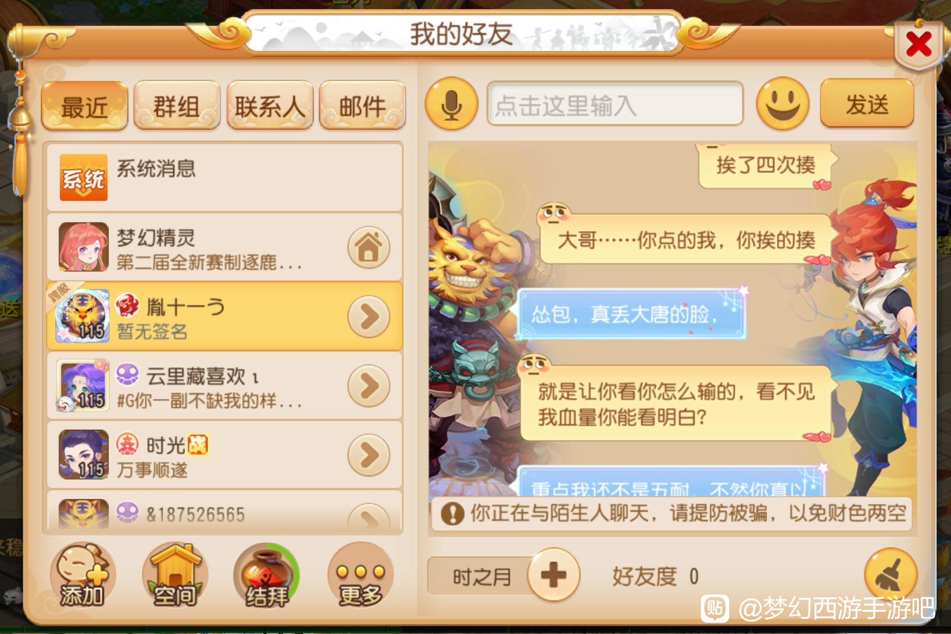
Task: Click the plus button next to 时之月
Action: click(x=554, y=575)
